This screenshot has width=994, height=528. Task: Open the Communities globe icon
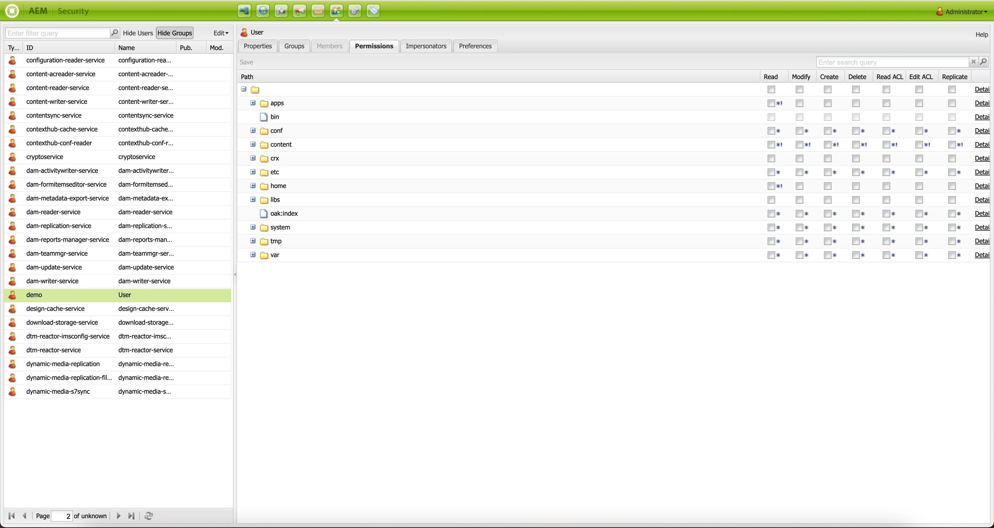(263, 11)
